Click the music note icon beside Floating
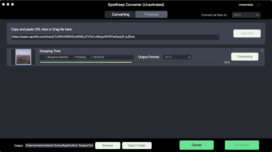Screen dimensions: 272x152 pyautogui.click(x=74, y=57)
